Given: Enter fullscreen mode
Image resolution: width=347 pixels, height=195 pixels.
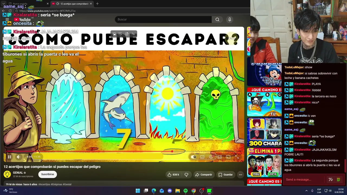Looking at the screenshot, I should point(237,157).
